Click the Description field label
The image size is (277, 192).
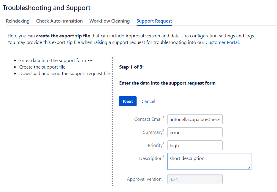click(151, 158)
